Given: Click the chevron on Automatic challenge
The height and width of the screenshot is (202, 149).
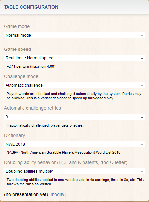Looking at the screenshot, I should click(x=142, y=85).
